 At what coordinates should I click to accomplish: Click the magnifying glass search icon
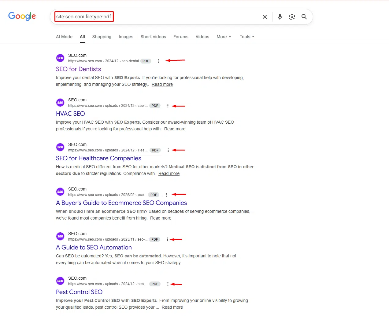coord(304,17)
